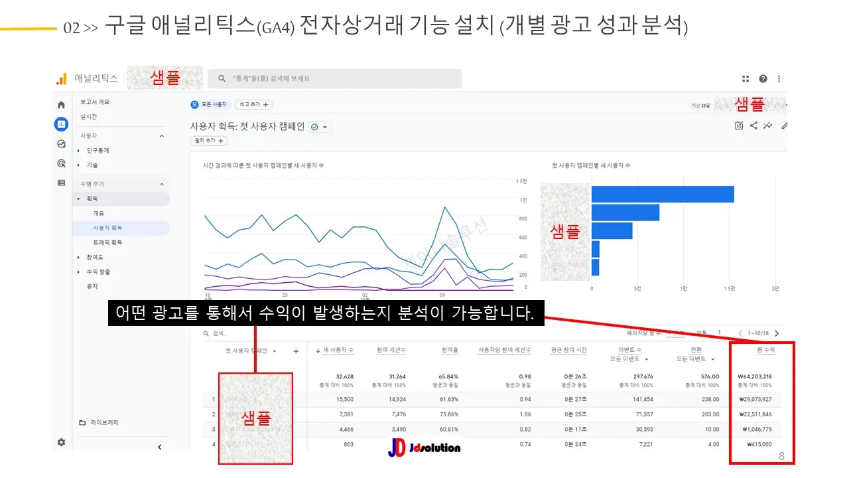Viewport: 849px width, 478px height.
Task: Click the ₩64,203,218 total revenue value
Action: point(755,376)
